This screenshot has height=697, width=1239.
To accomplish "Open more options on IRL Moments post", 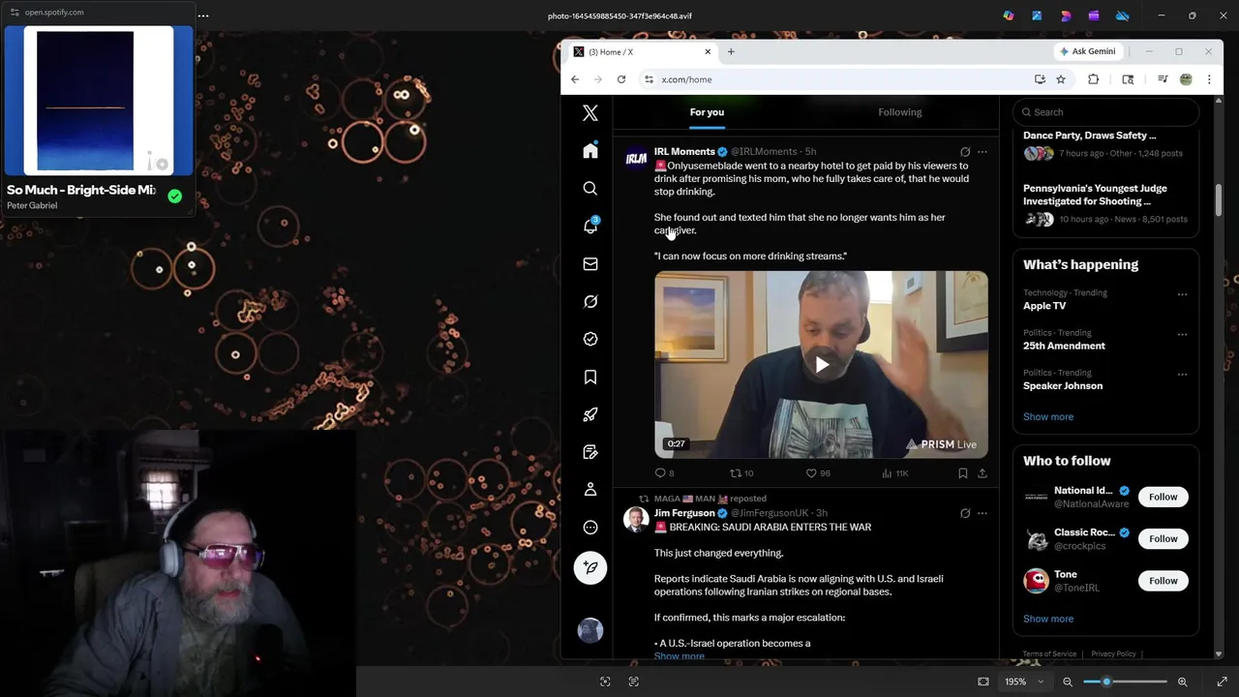I will tap(982, 152).
